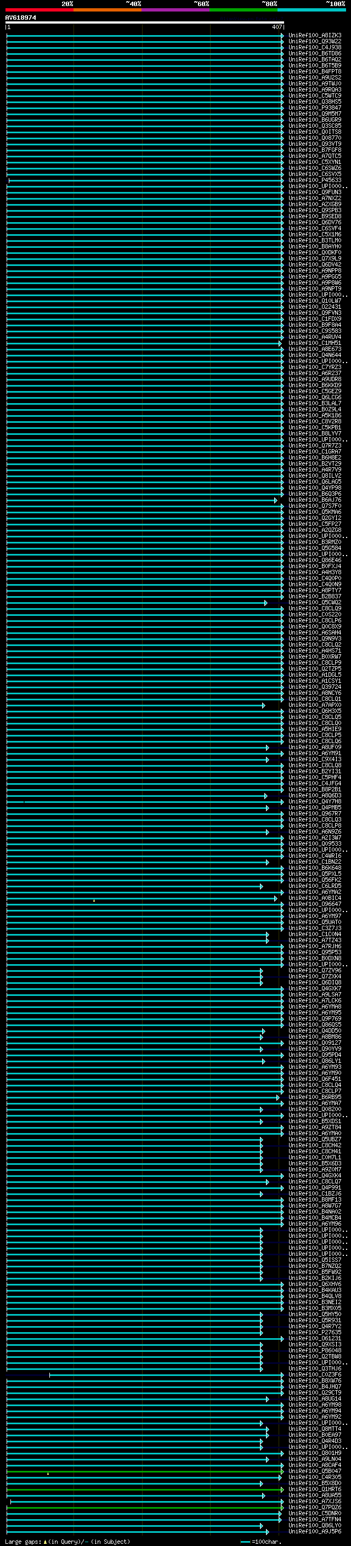
Task: Click the UniRef100_A7XJS6 label
Action: [x=315, y=1501]
